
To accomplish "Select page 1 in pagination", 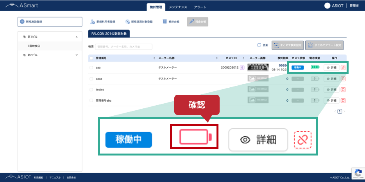I will coord(340,111).
